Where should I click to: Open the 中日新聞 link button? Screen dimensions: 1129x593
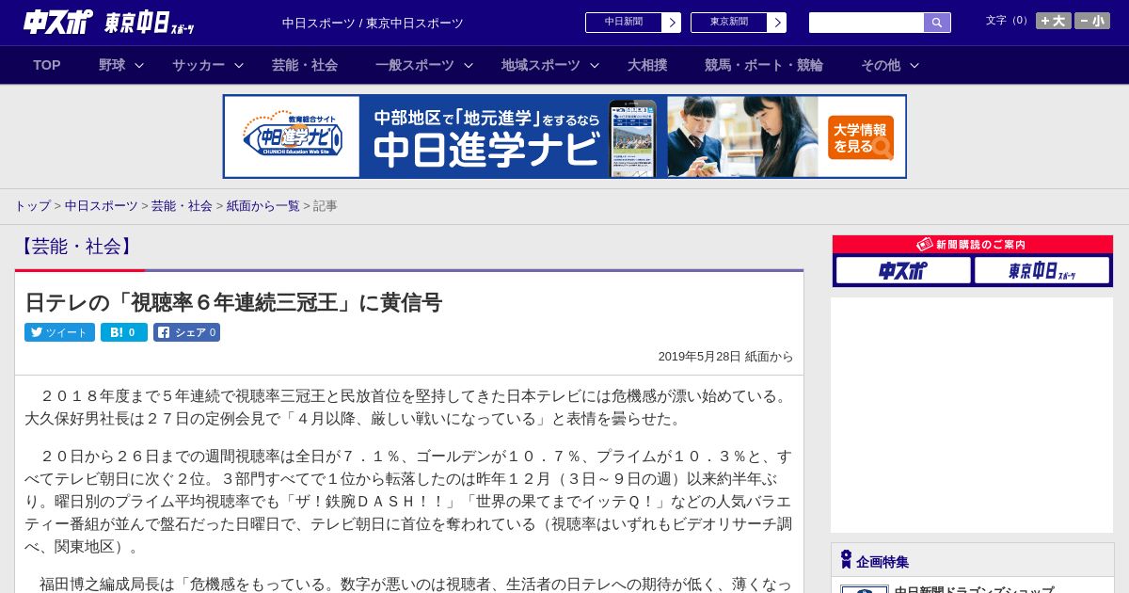pos(624,23)
